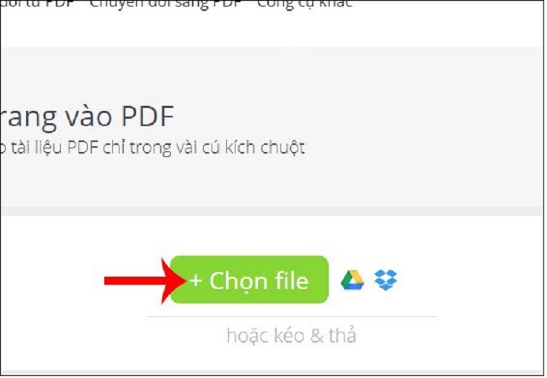The image size is (547, 378).
Task: Open the Chuyển đổi sang PDF menu
Action: click(166, 4)
